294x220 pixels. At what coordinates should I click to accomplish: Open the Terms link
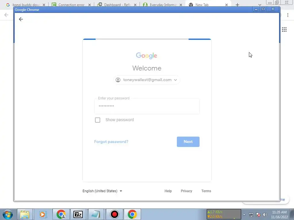point(206,191)
